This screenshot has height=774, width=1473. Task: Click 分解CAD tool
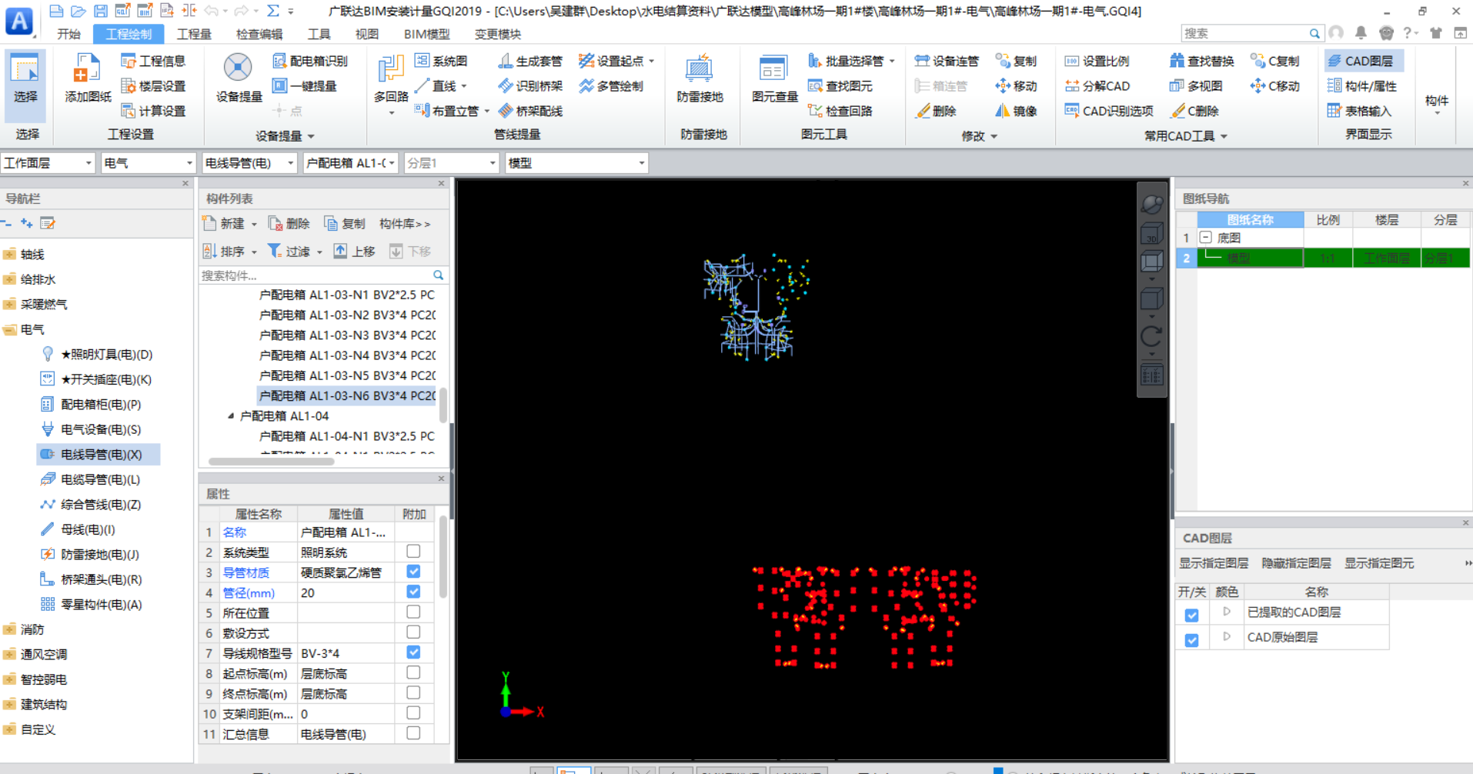click(x=1097, y=86)
